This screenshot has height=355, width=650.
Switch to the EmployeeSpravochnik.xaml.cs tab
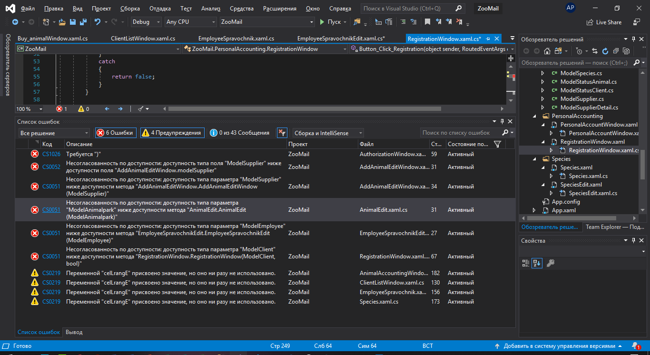(x=236, y=39)
